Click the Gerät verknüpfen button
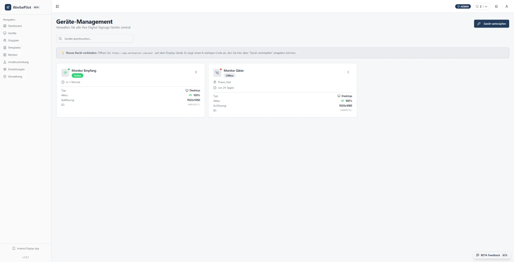Screen dimensions: 514x262 coord(492,24)
